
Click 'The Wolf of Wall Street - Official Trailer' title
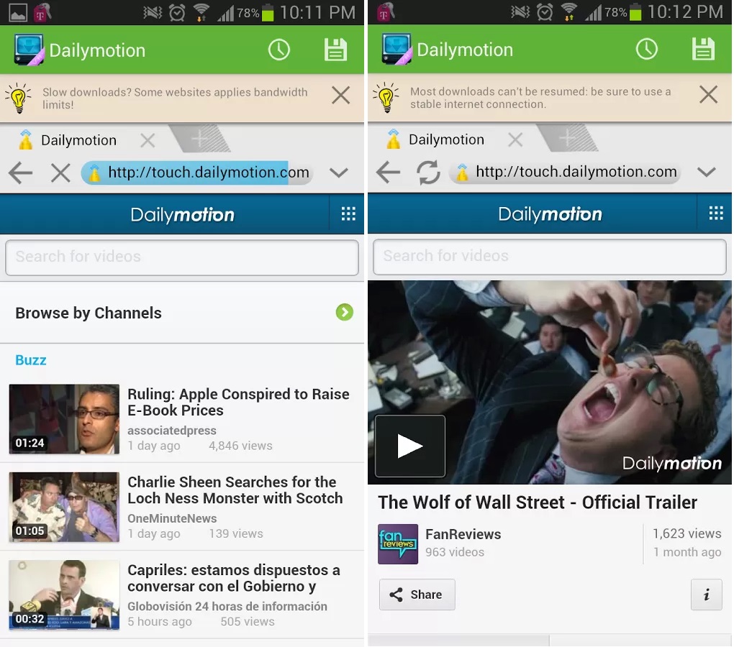click(538, 503)
